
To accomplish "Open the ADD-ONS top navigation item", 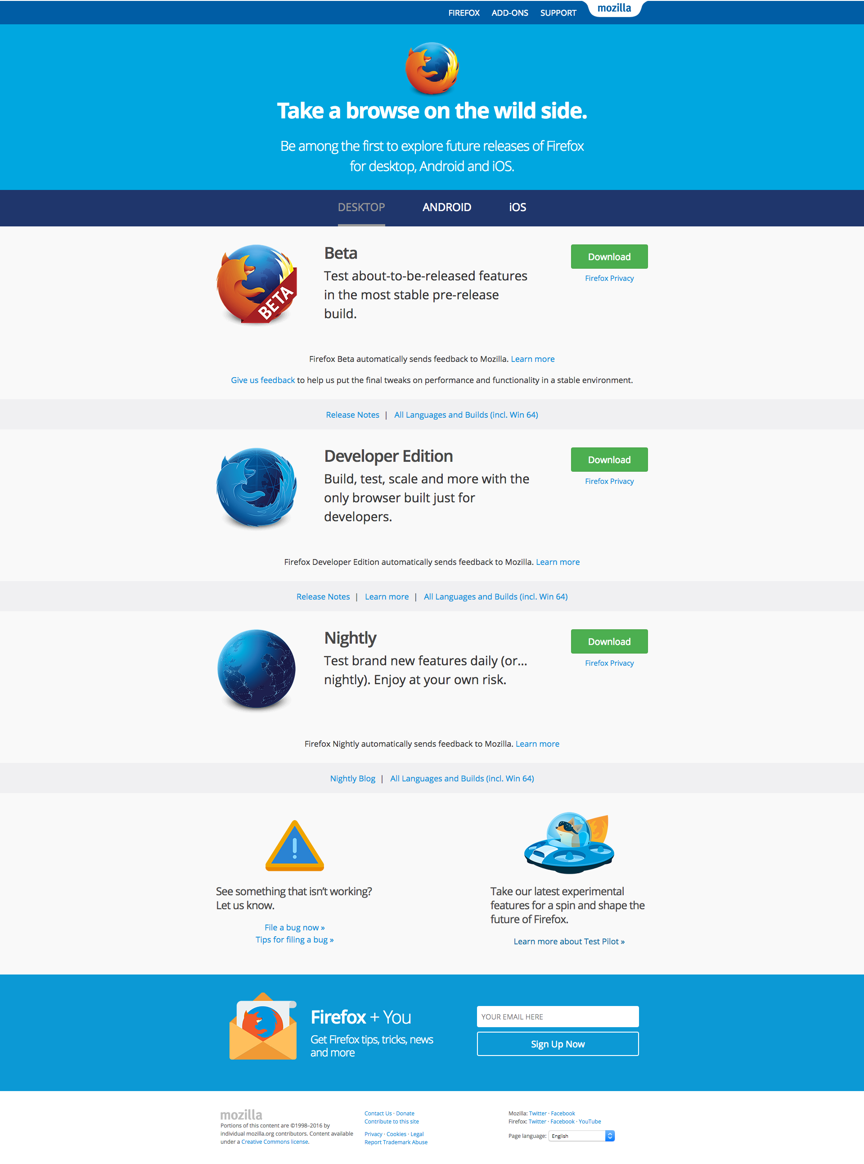I will tap(510, 13).
